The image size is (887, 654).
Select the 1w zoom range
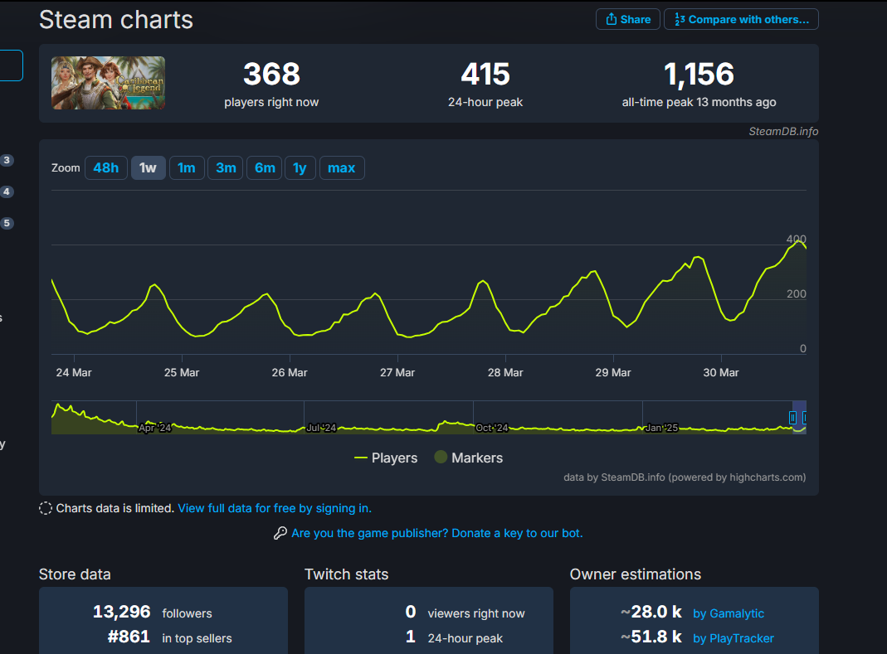(149, 168)
